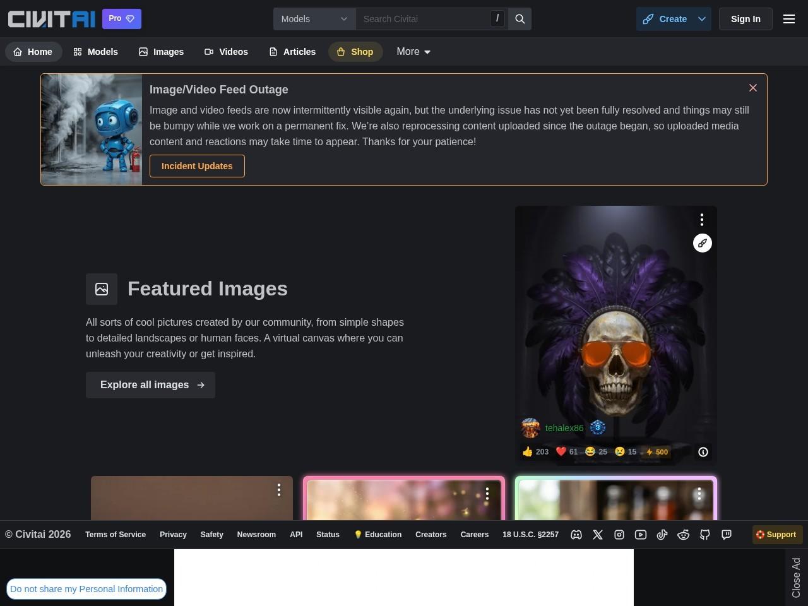
Task: Open the YouTube icon in the footer
Action: (x=641, y=535)
